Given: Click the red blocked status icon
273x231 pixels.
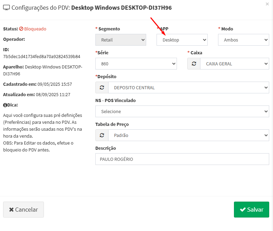Looking at the screenshot, I should point(21,29).
